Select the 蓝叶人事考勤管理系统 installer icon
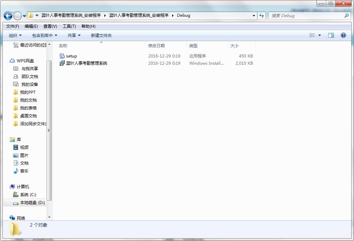The width and height of the screenshot is (354, 241). click(x=62, y=63)
